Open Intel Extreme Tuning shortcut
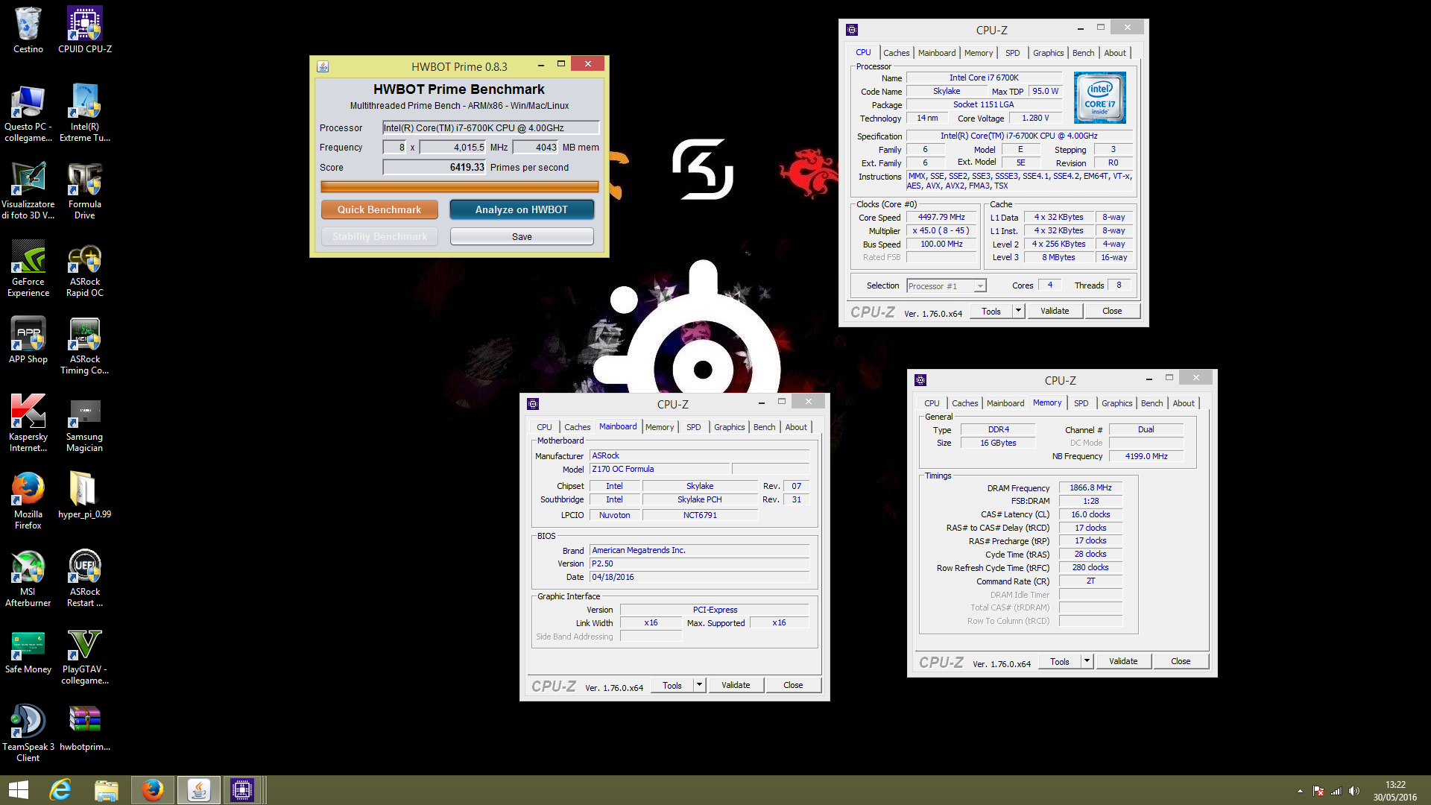This screenshot has width=1431, height=805. click(x=84, y=113)
